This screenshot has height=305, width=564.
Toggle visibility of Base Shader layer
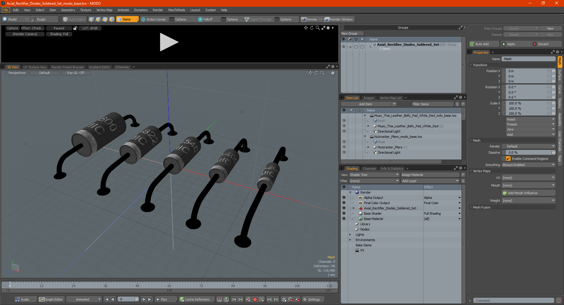coord(344,213)
